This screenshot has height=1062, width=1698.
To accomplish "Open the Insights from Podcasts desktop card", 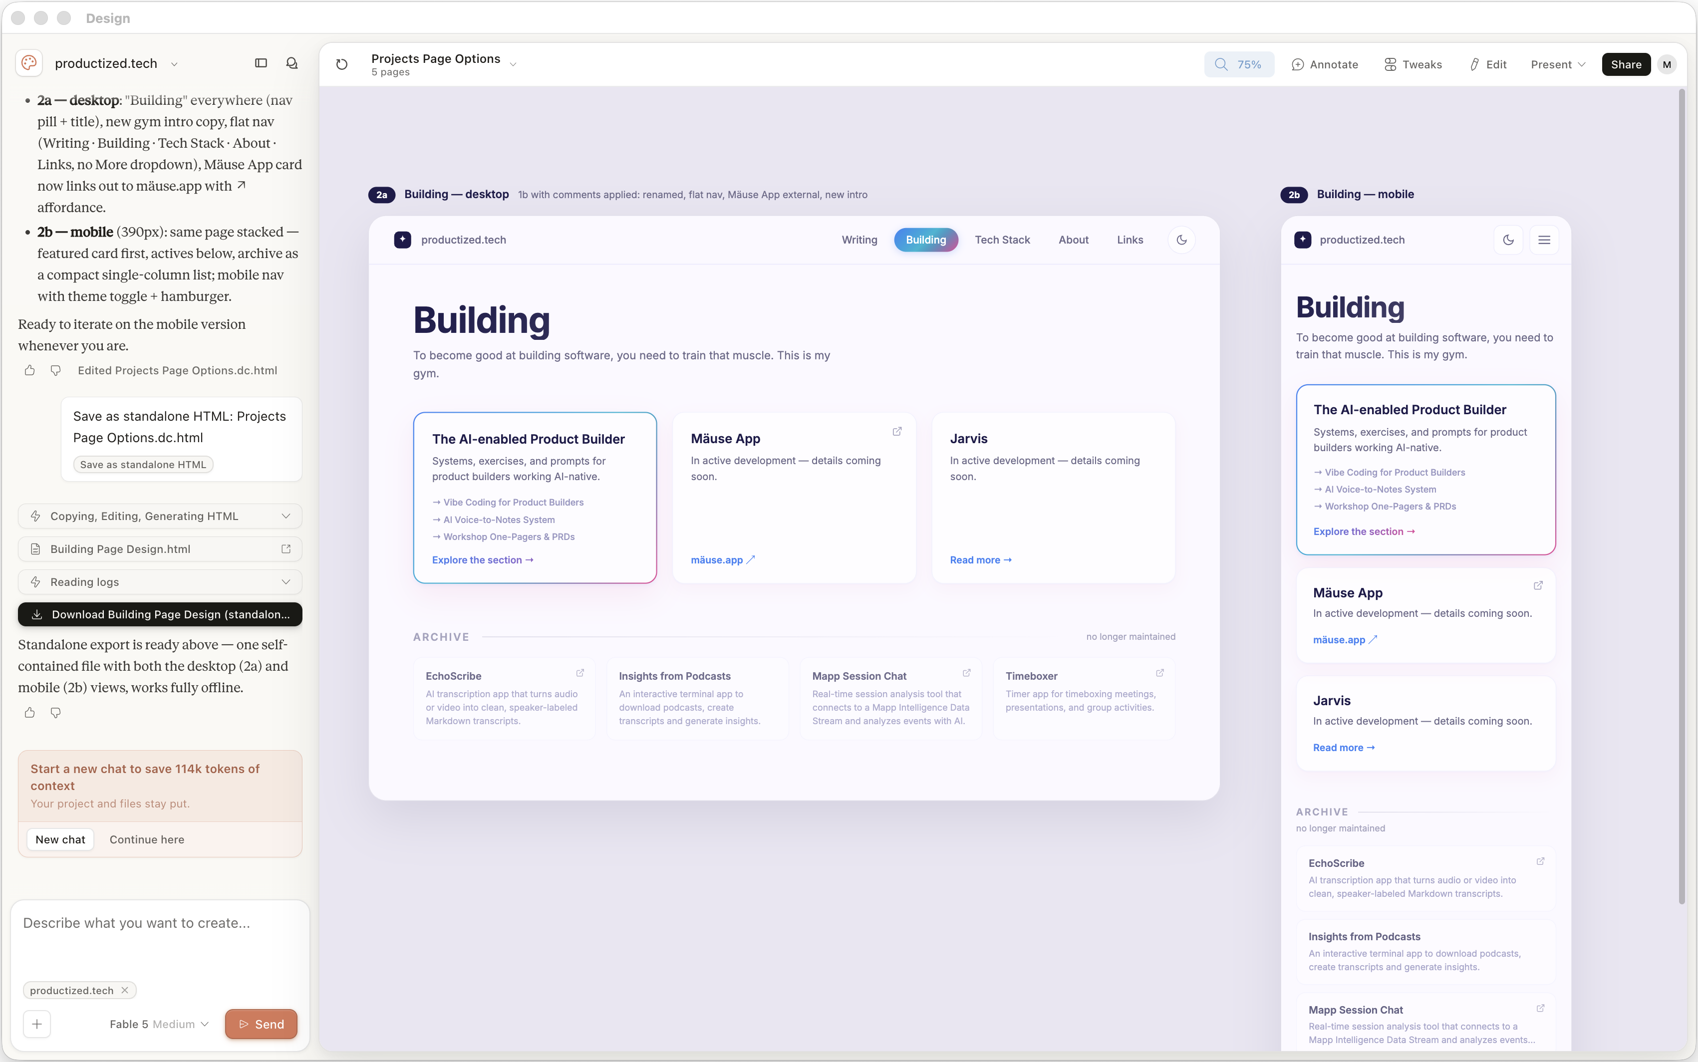I will click(x=697, y=698).
